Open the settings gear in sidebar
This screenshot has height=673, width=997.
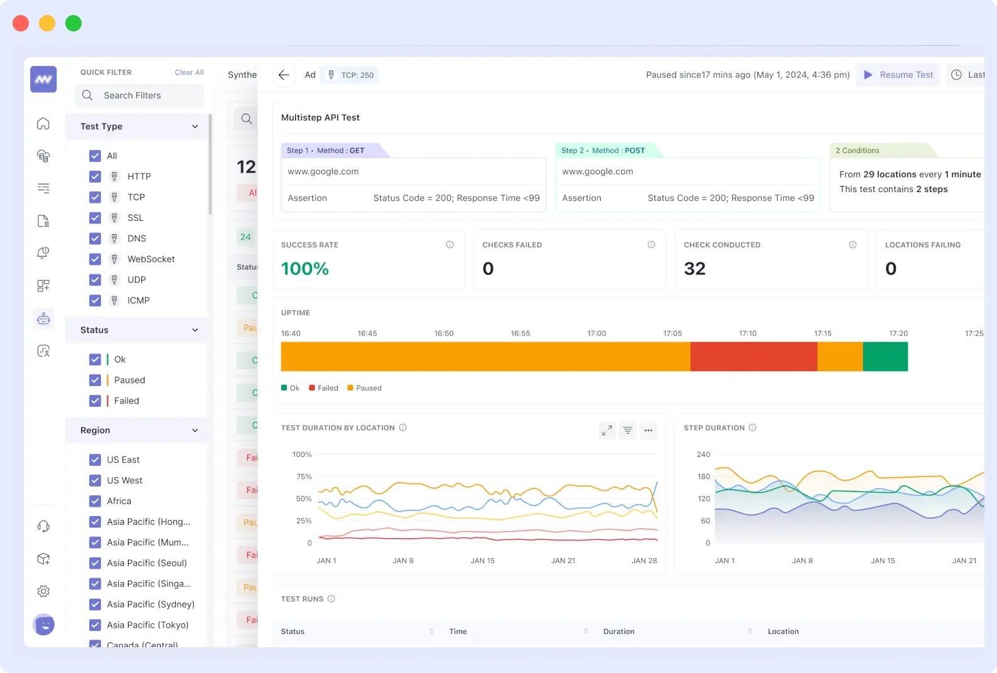tap(43, 591)
